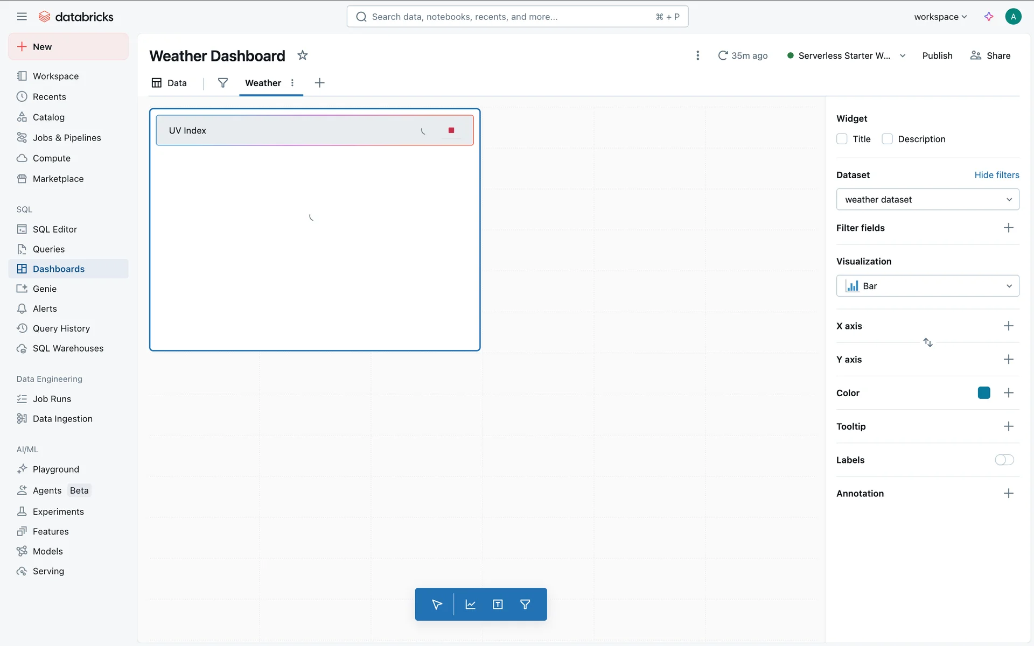Star the Weather Dashboard as favorite
The image size is (1034, 646).
tap(303, 55)
